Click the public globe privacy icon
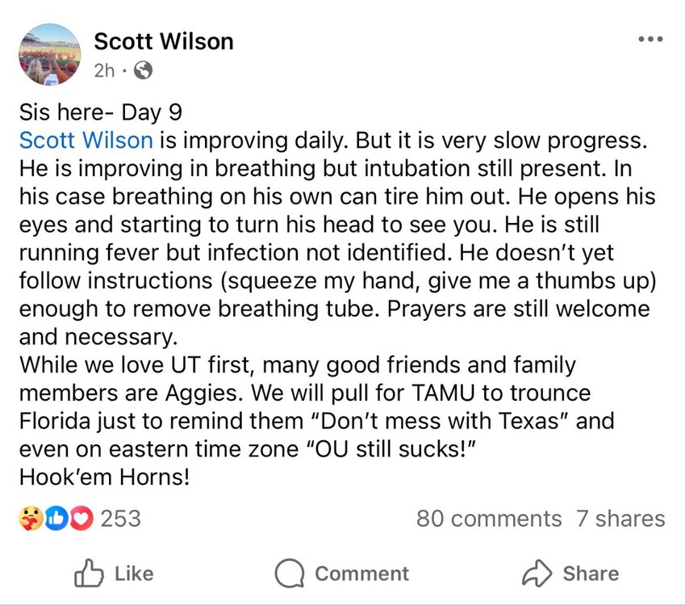685x606 pixels. [x=142, y=71]
